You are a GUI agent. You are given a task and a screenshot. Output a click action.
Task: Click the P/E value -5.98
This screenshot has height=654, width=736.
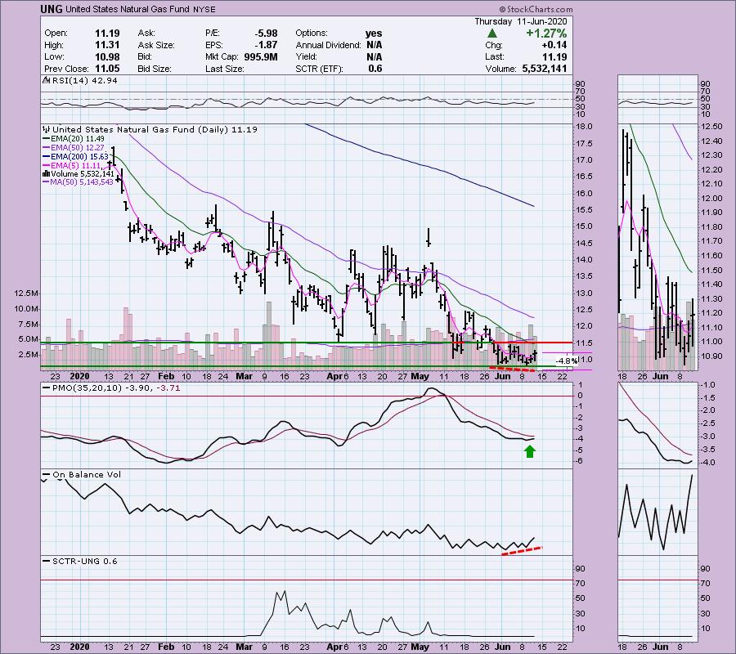click(266, 34)
